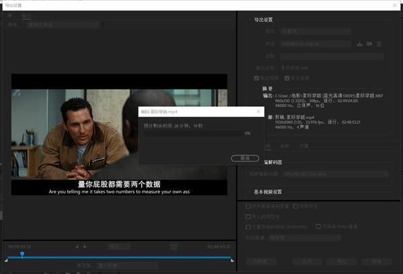403x274 pixels.
Task: Click the aspect ratio correction icon
Action: [x=174, y=247]
